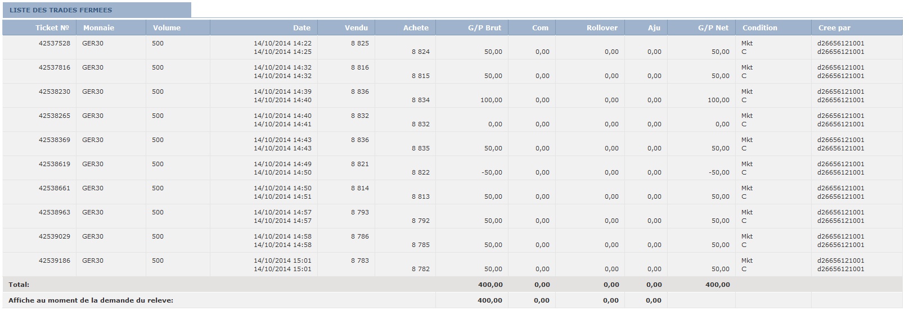The width and height of the screenshot is (918, 320).
Task: Click the Cree par column header
Action: coord(834,28)
